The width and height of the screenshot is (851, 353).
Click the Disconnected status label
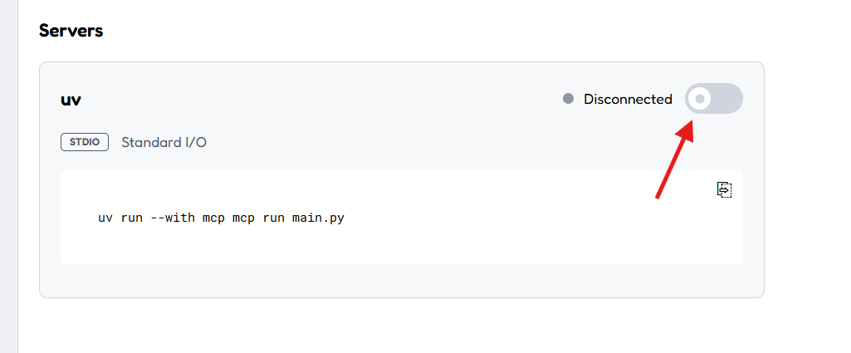(x=628, y=100)
